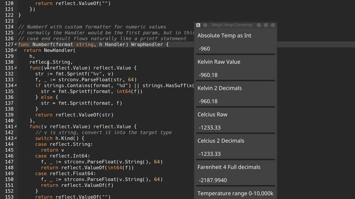Collapse the fold marker at line 134
Viewport: 355px width, 199px height.
click(x=16, y=85)
